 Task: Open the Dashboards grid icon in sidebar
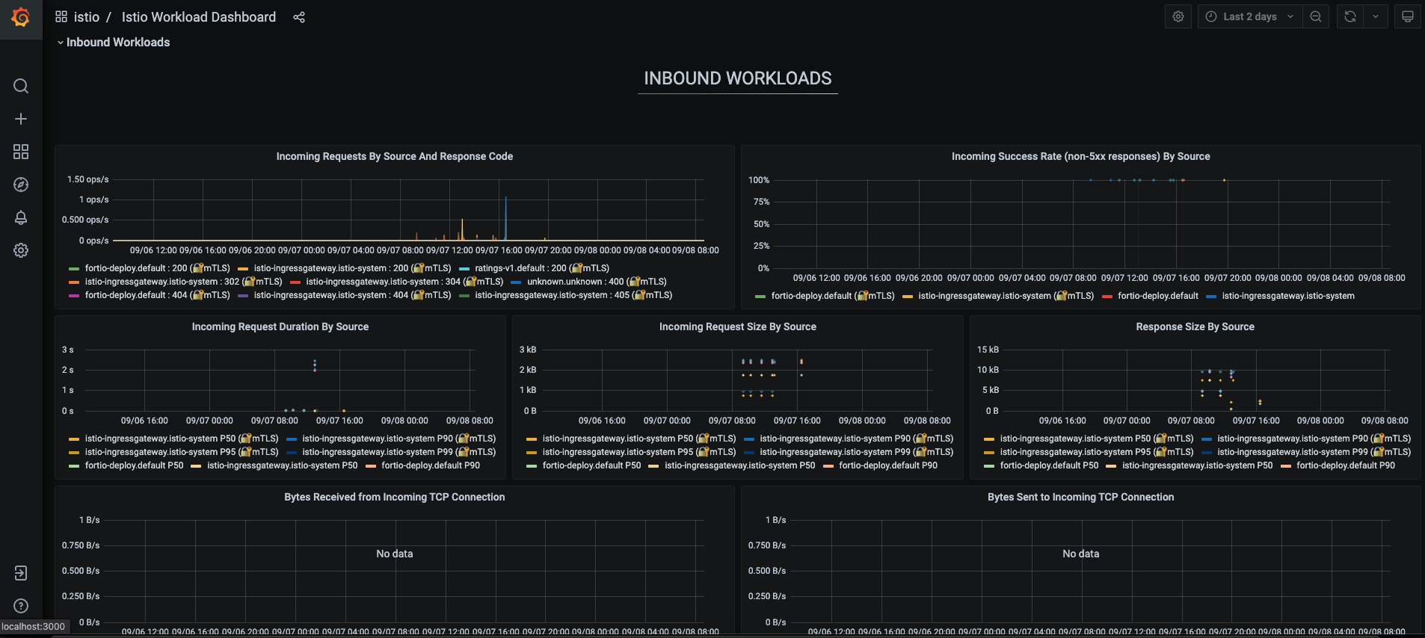tap(21, 152)
